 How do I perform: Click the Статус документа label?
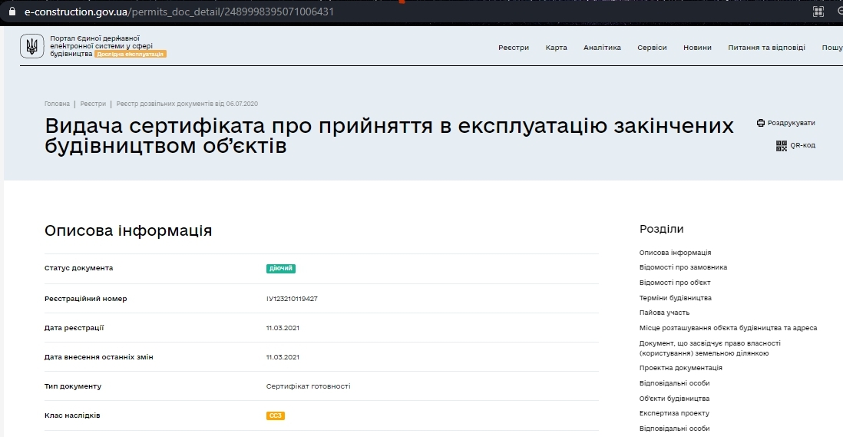[78, 268]
